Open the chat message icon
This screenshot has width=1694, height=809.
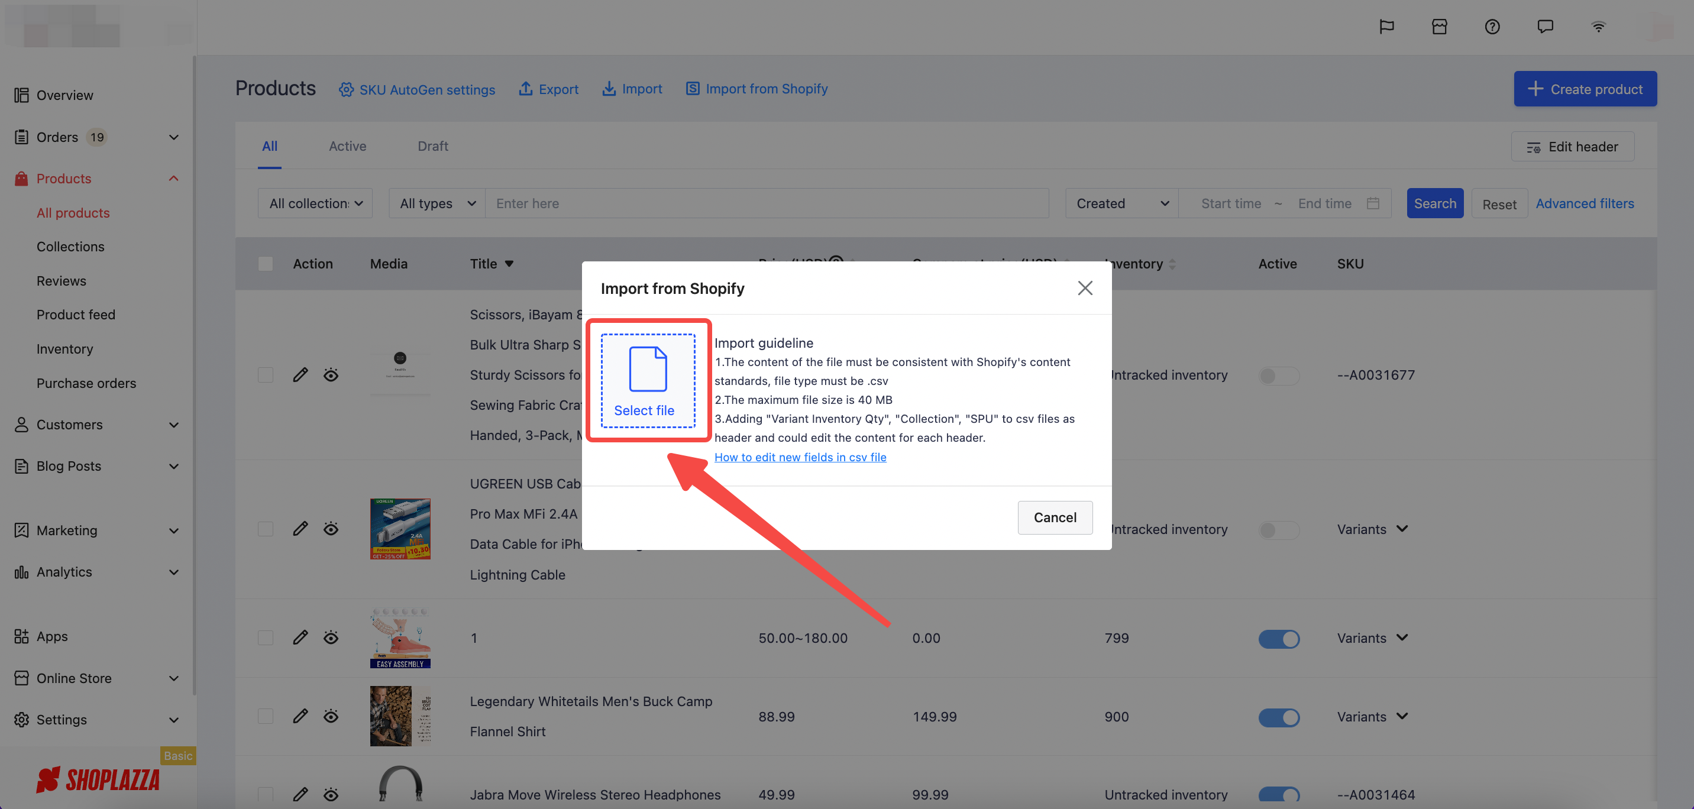pos(1546,27)
